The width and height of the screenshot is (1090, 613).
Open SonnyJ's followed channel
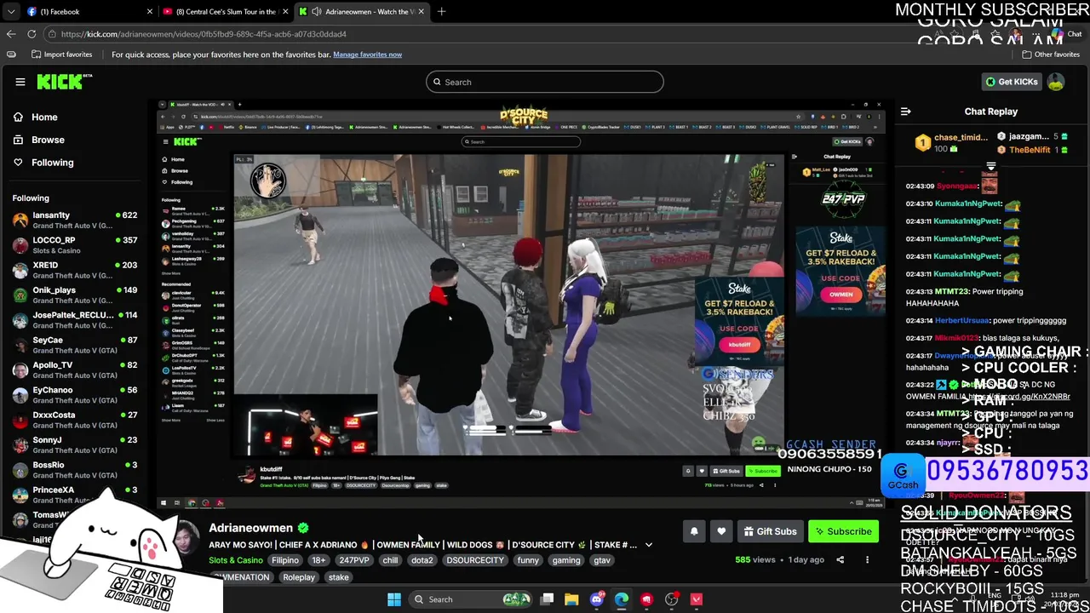pos(75,444)
